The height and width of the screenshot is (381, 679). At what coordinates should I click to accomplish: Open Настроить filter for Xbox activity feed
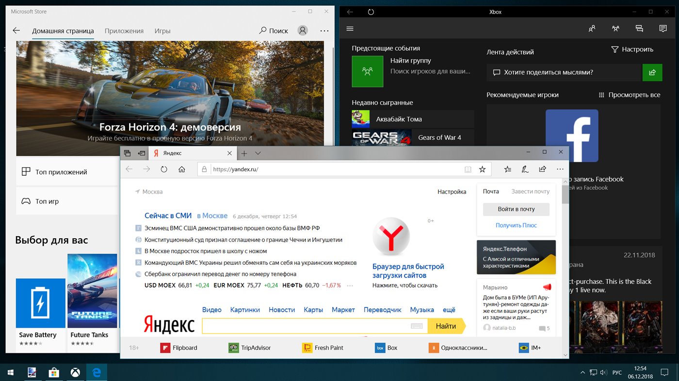click(632, 49)
